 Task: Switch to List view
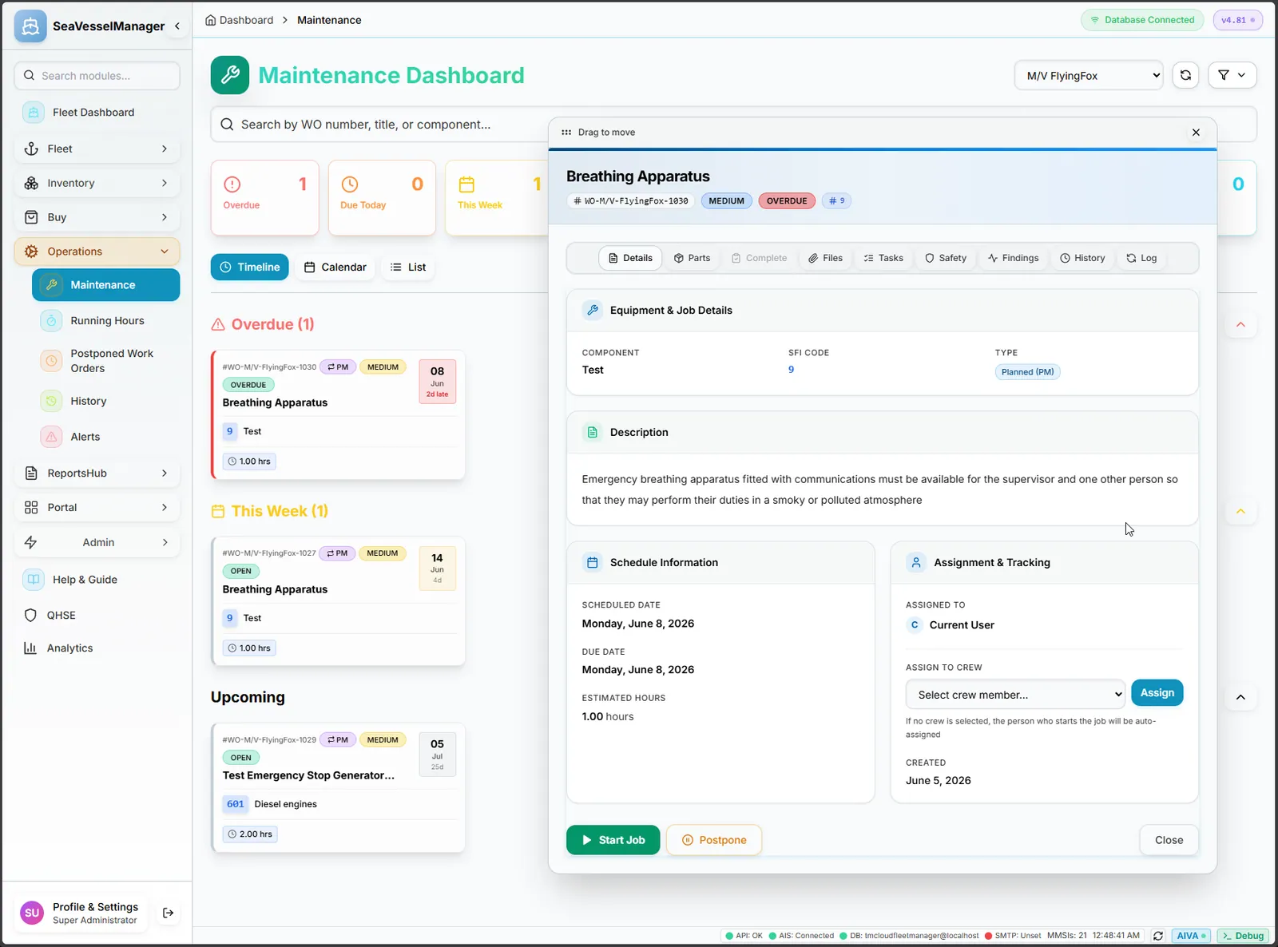tap(408, 267)
